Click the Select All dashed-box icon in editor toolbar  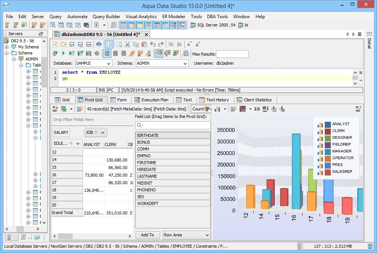(x=119, y=44)
